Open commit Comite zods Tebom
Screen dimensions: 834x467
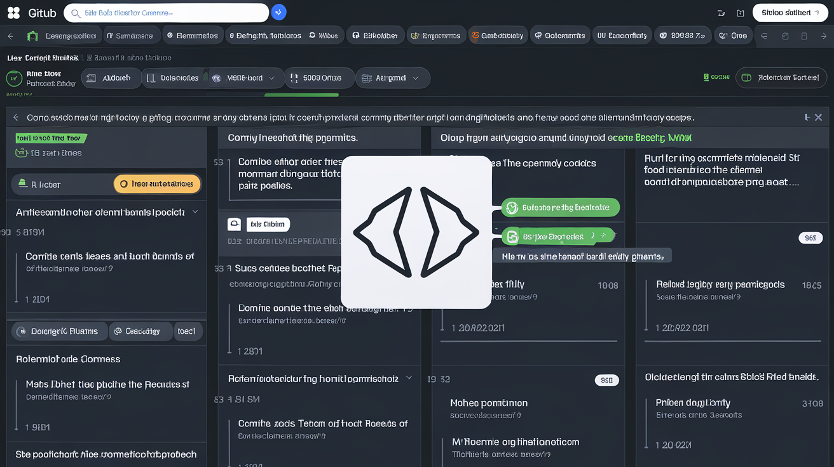pos(323,423)
